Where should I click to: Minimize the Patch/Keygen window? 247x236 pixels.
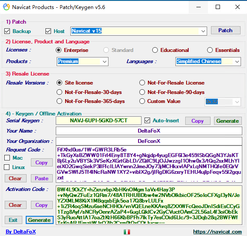[x=199, y=7]
